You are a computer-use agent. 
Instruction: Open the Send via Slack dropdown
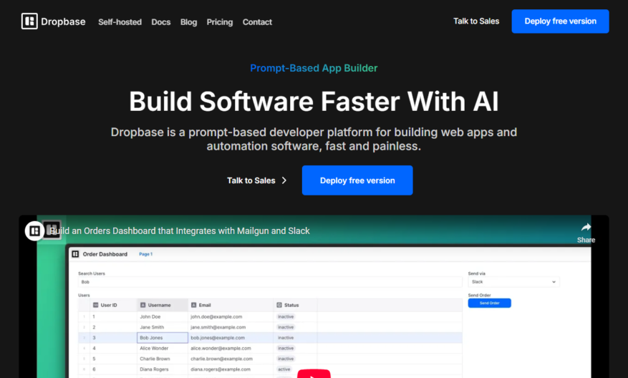(513, 282)
